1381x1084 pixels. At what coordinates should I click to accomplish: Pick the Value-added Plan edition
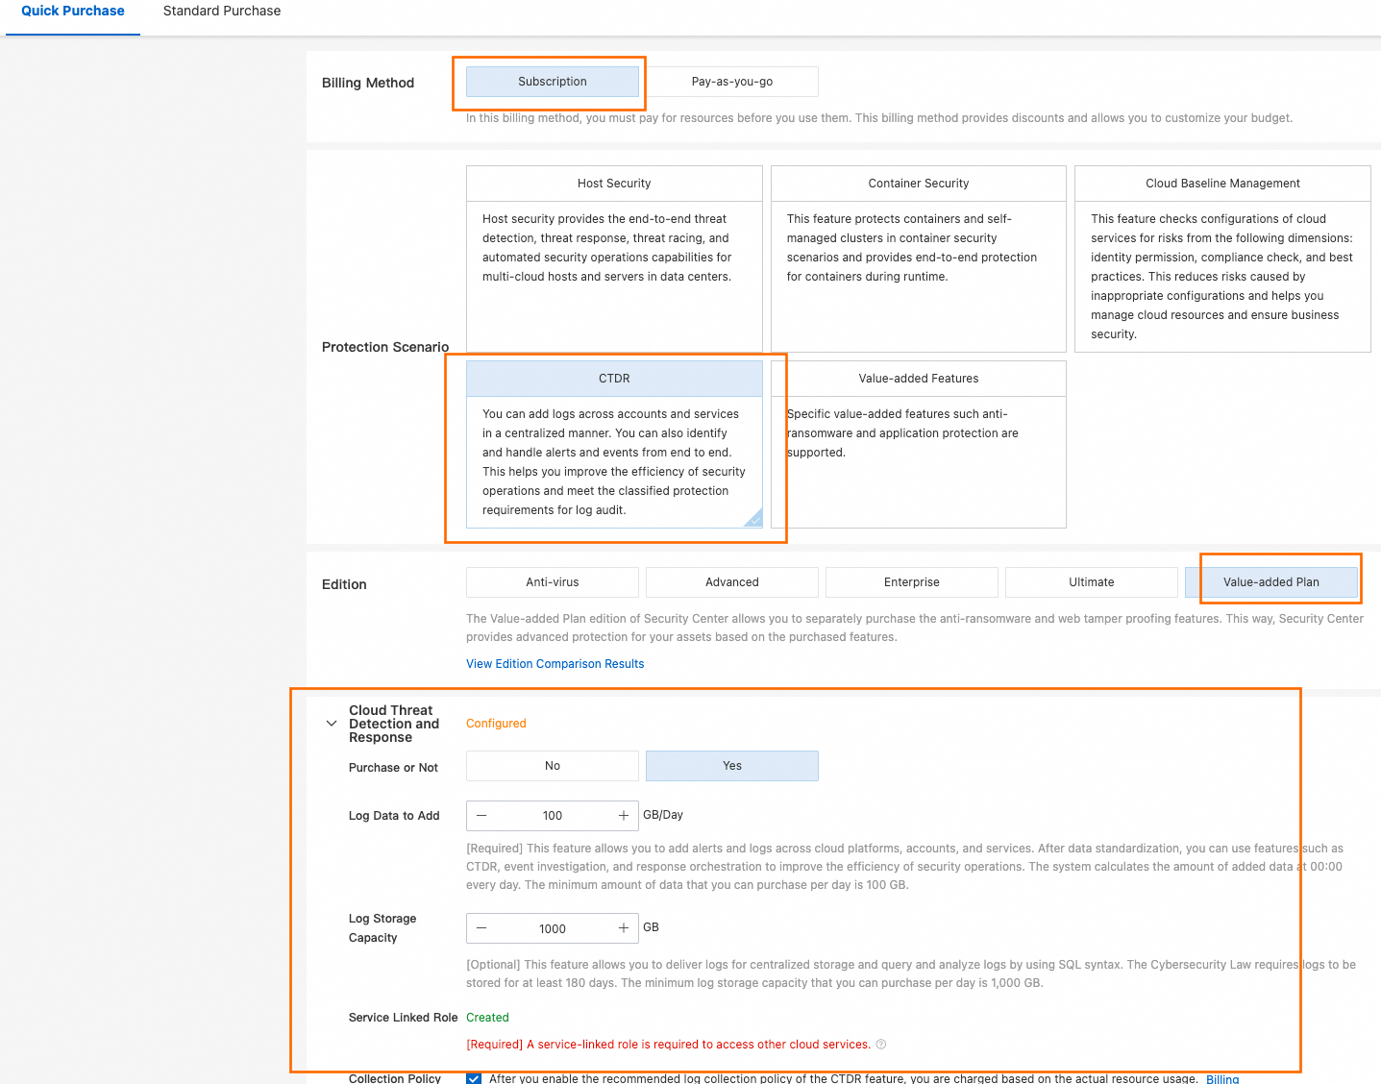tap(1271, 582)
